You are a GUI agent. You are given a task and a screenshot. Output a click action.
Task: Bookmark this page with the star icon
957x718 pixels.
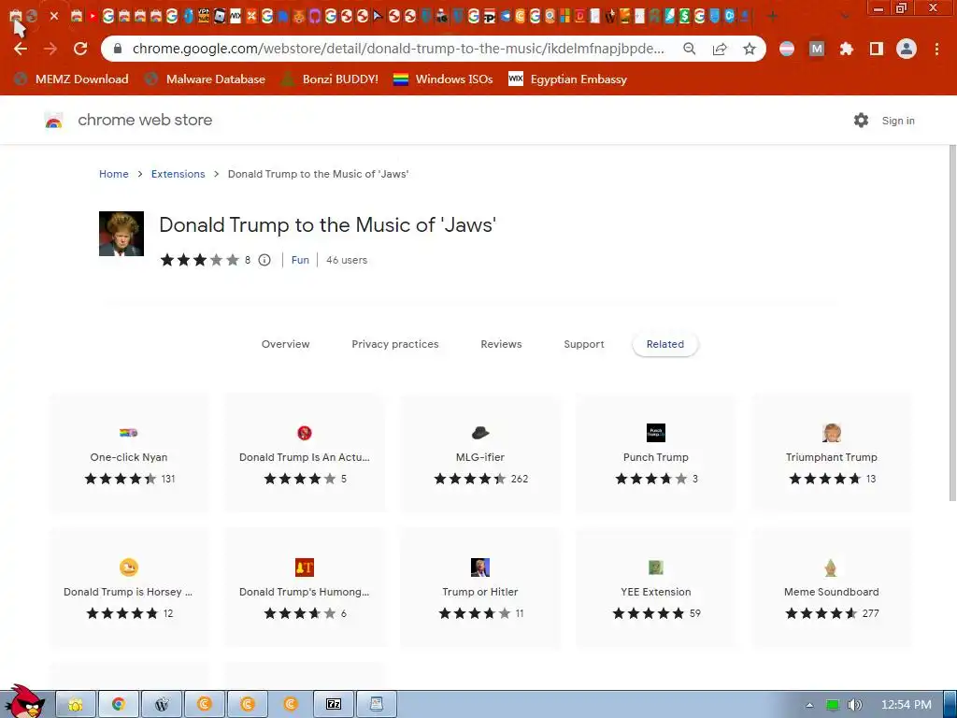(x=750, y=49)
